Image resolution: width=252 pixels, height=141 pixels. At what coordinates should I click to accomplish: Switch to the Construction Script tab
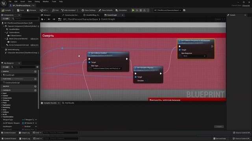(x=71, y=15)
